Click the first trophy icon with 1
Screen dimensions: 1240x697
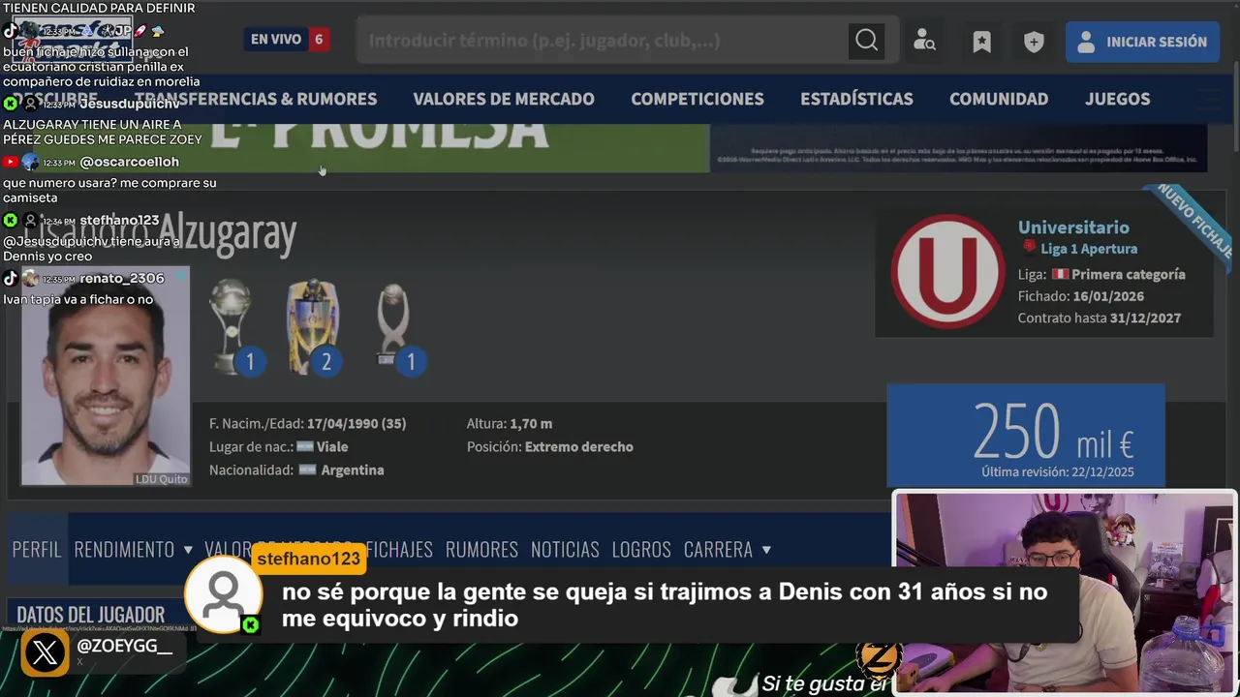[232, 327]
